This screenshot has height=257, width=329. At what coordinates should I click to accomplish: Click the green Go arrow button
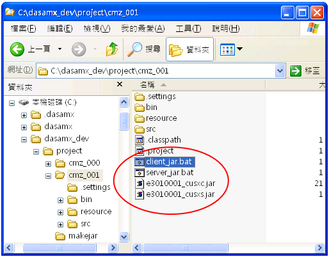coord(296,71)
